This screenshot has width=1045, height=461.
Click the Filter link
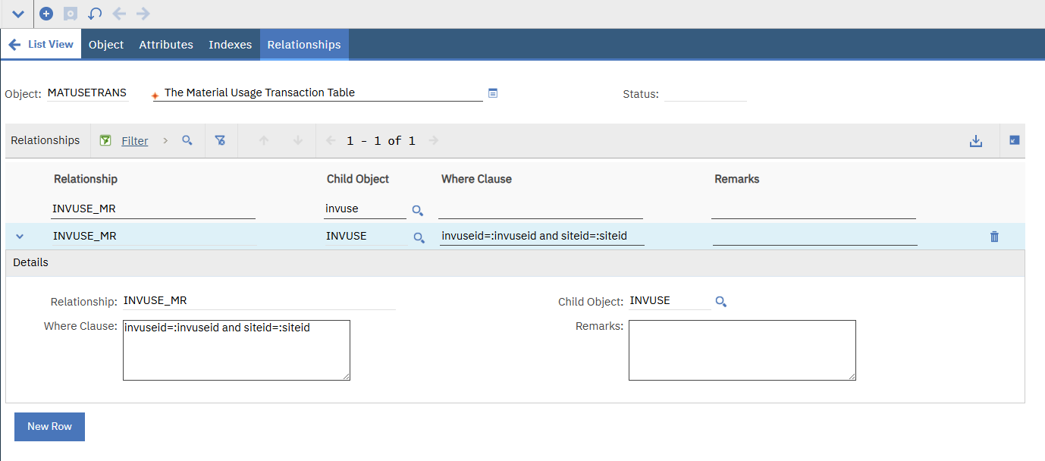coord(135,141)
